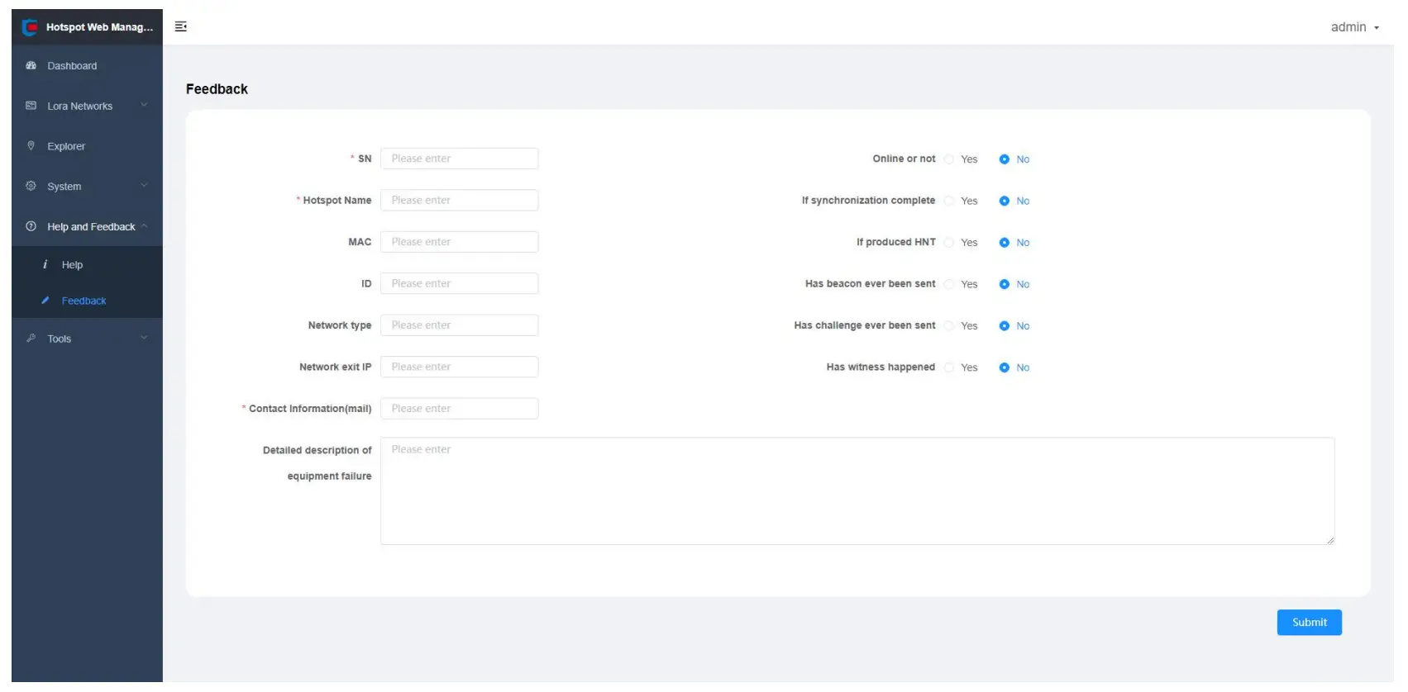Focus the Hotspot Name input field
The image size is (1408, 692).
[459, 200]
